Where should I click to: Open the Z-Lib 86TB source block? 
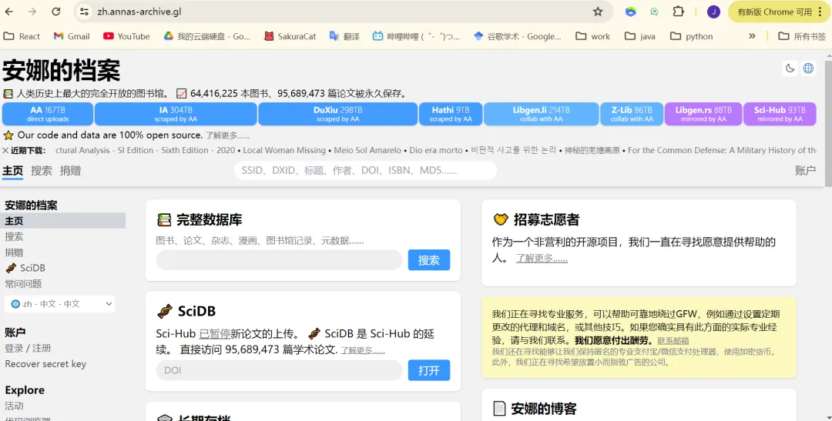pos(632,114)
